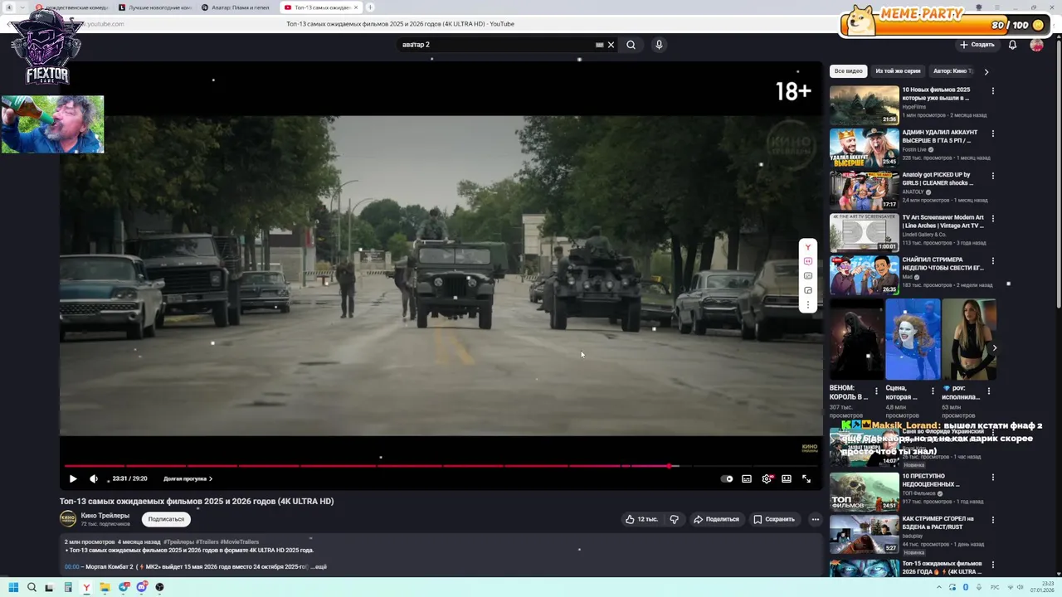Open taskbar search
Viewport: 1062px width, 597px height.
coord(32,587)
